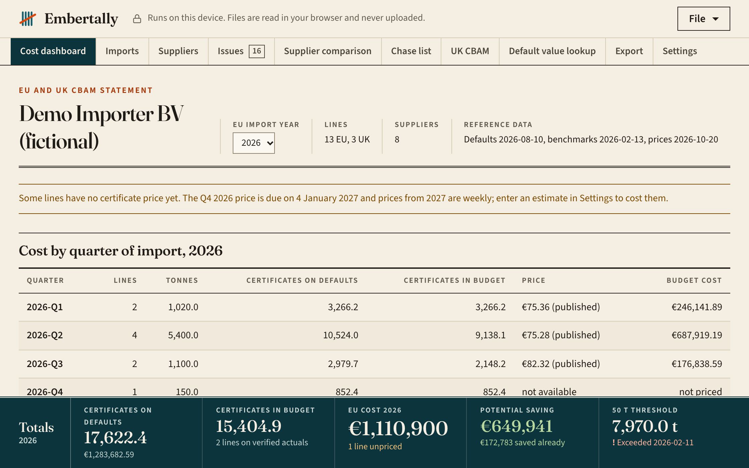Click the €649,941 potential saving figure

tap(516, 426)
